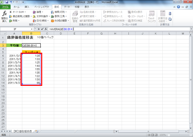Click the fx button beside formula bar
Viewport: 193px width, 137px height.
(46, 29)
